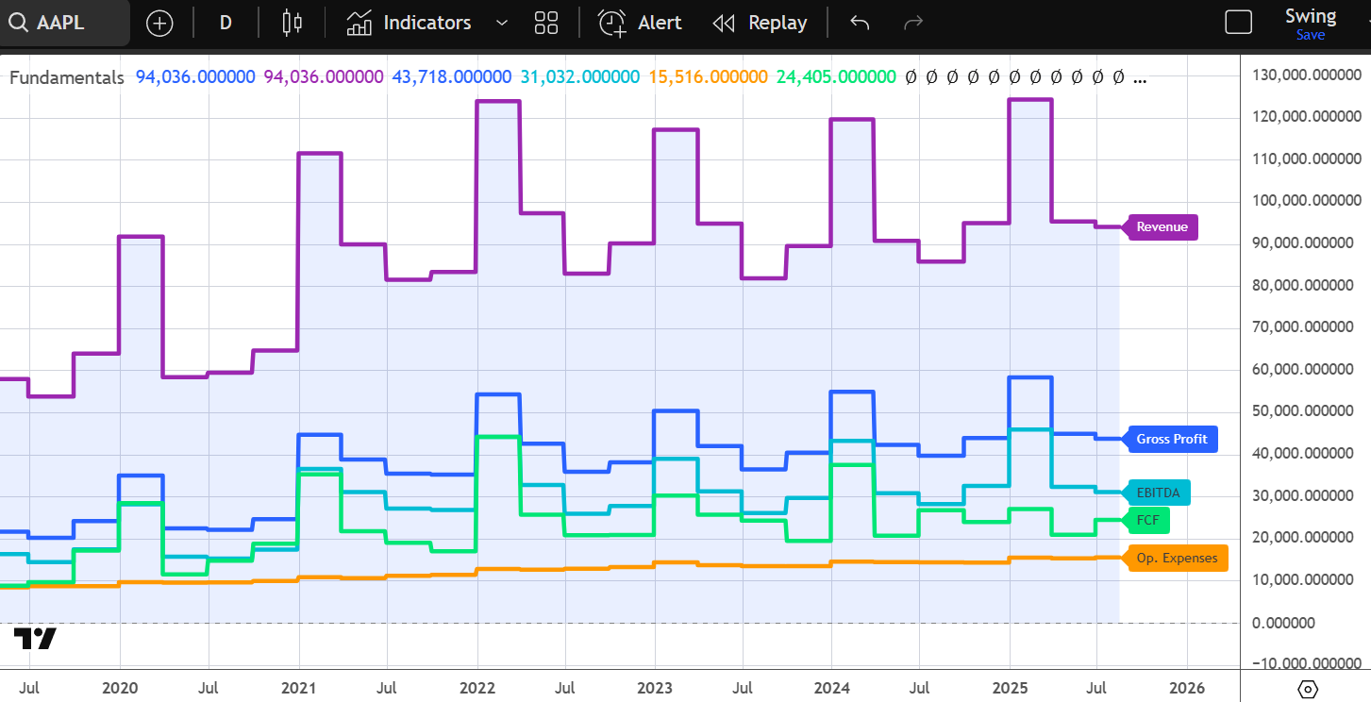Click the TradingView logo on chart
Image resolution: width=1371 pixels, height=702 pixels.
tap(35, 639)
